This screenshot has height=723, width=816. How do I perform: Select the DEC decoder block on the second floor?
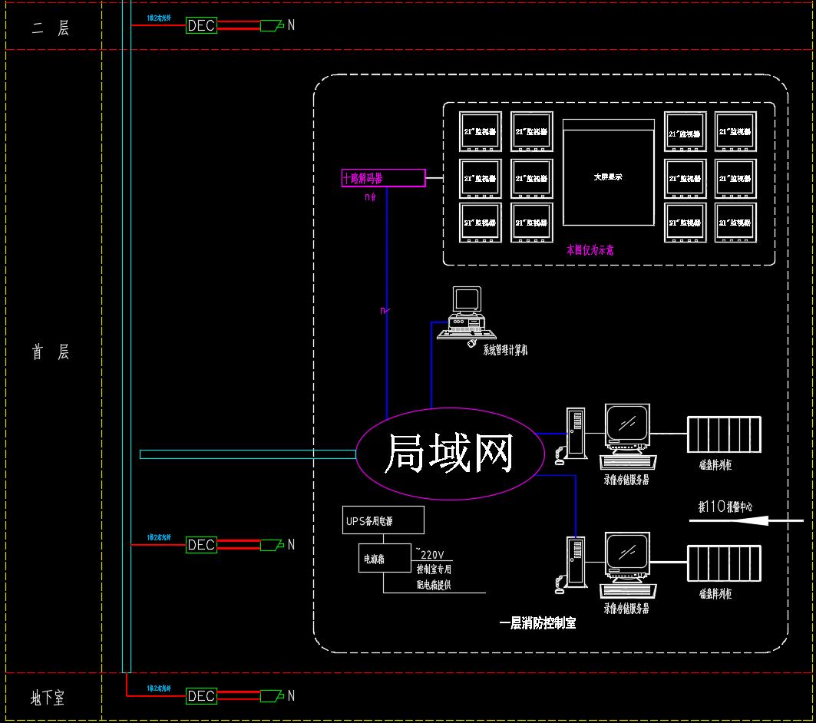(200, 25)
